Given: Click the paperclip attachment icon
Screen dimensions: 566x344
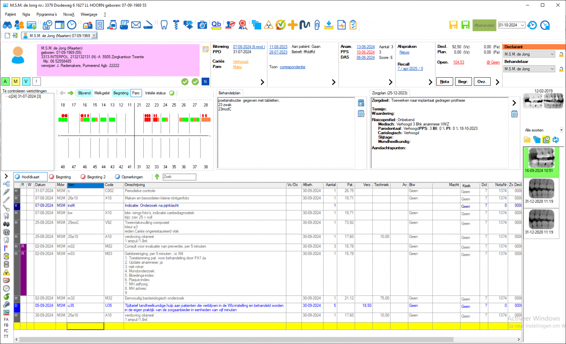Looking at the screenshot, I should point(317,25).
